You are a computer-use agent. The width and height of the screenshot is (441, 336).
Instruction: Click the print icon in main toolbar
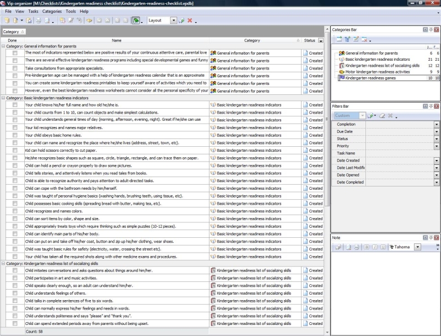point(39,20)
